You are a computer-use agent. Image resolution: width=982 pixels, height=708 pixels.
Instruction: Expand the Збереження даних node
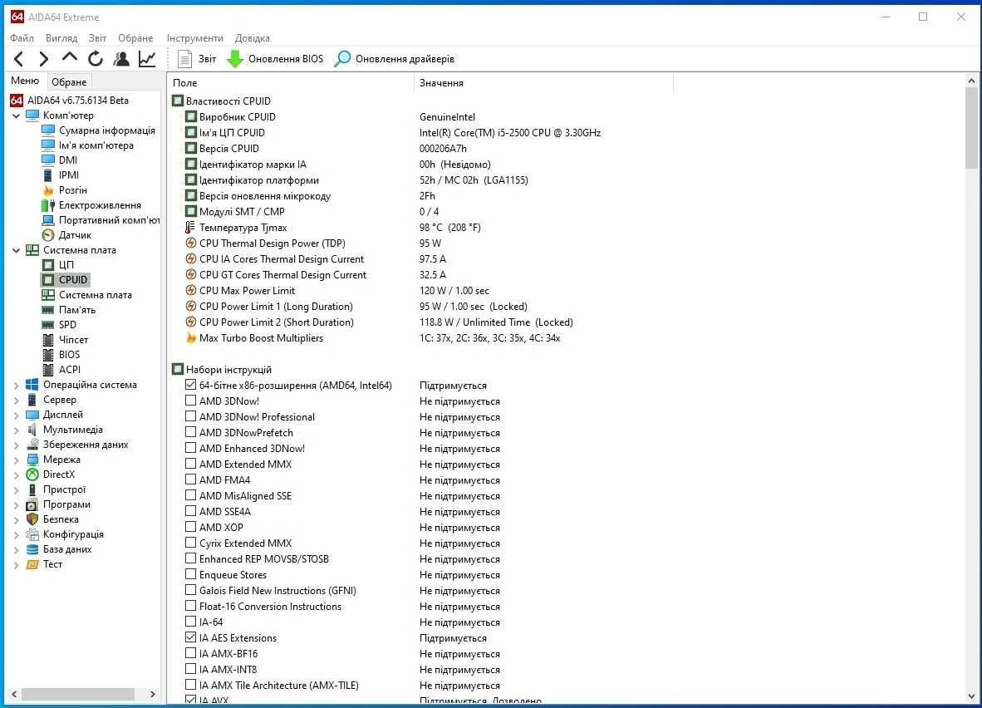[17, 445]
